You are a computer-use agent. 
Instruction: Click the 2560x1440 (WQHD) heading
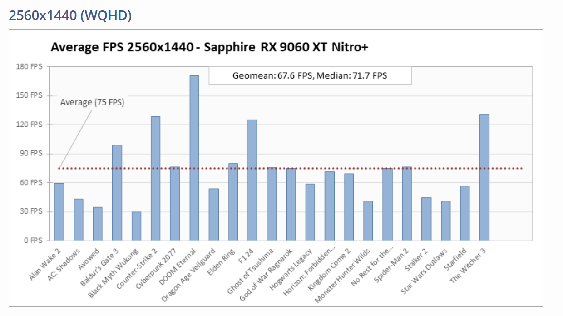coord(70,15)
